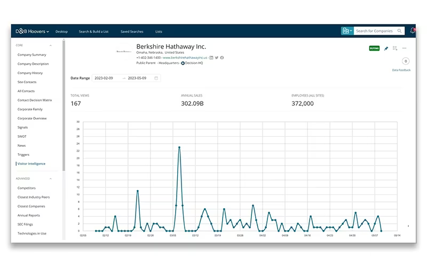
Task: Click the green BUYING badge
Action: pos(374,48)
